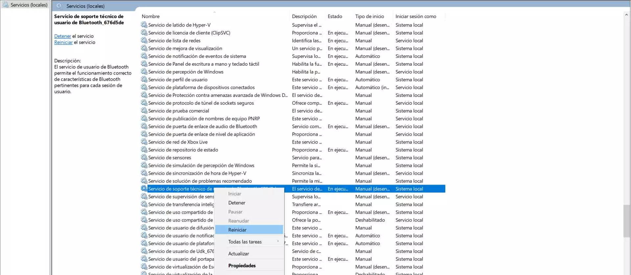Image resolution: width=631 pixels, height=275 pixels.
Task: Click the scrollbar up arrow
Action: 626,15
